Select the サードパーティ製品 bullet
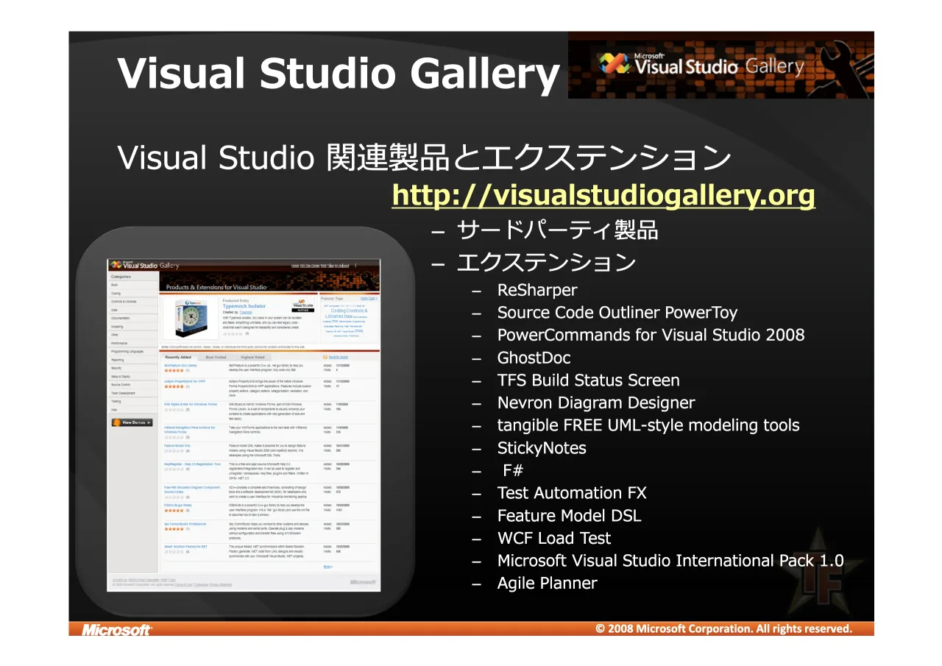The image size is (942, 666). tap(557, 230)
